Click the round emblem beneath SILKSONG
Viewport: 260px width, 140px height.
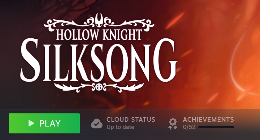coord(99,87)
